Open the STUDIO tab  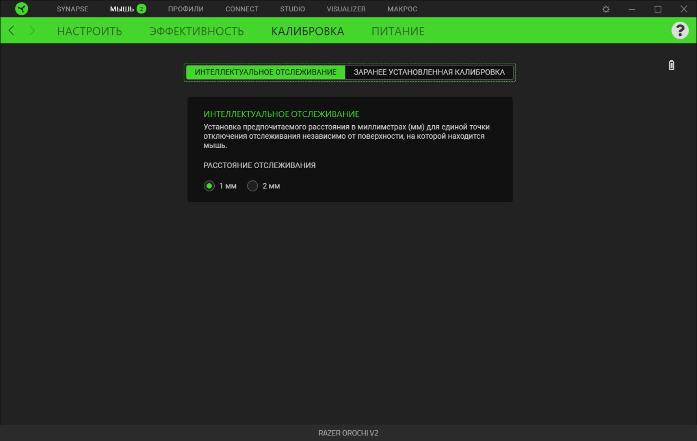click(292, 9)
